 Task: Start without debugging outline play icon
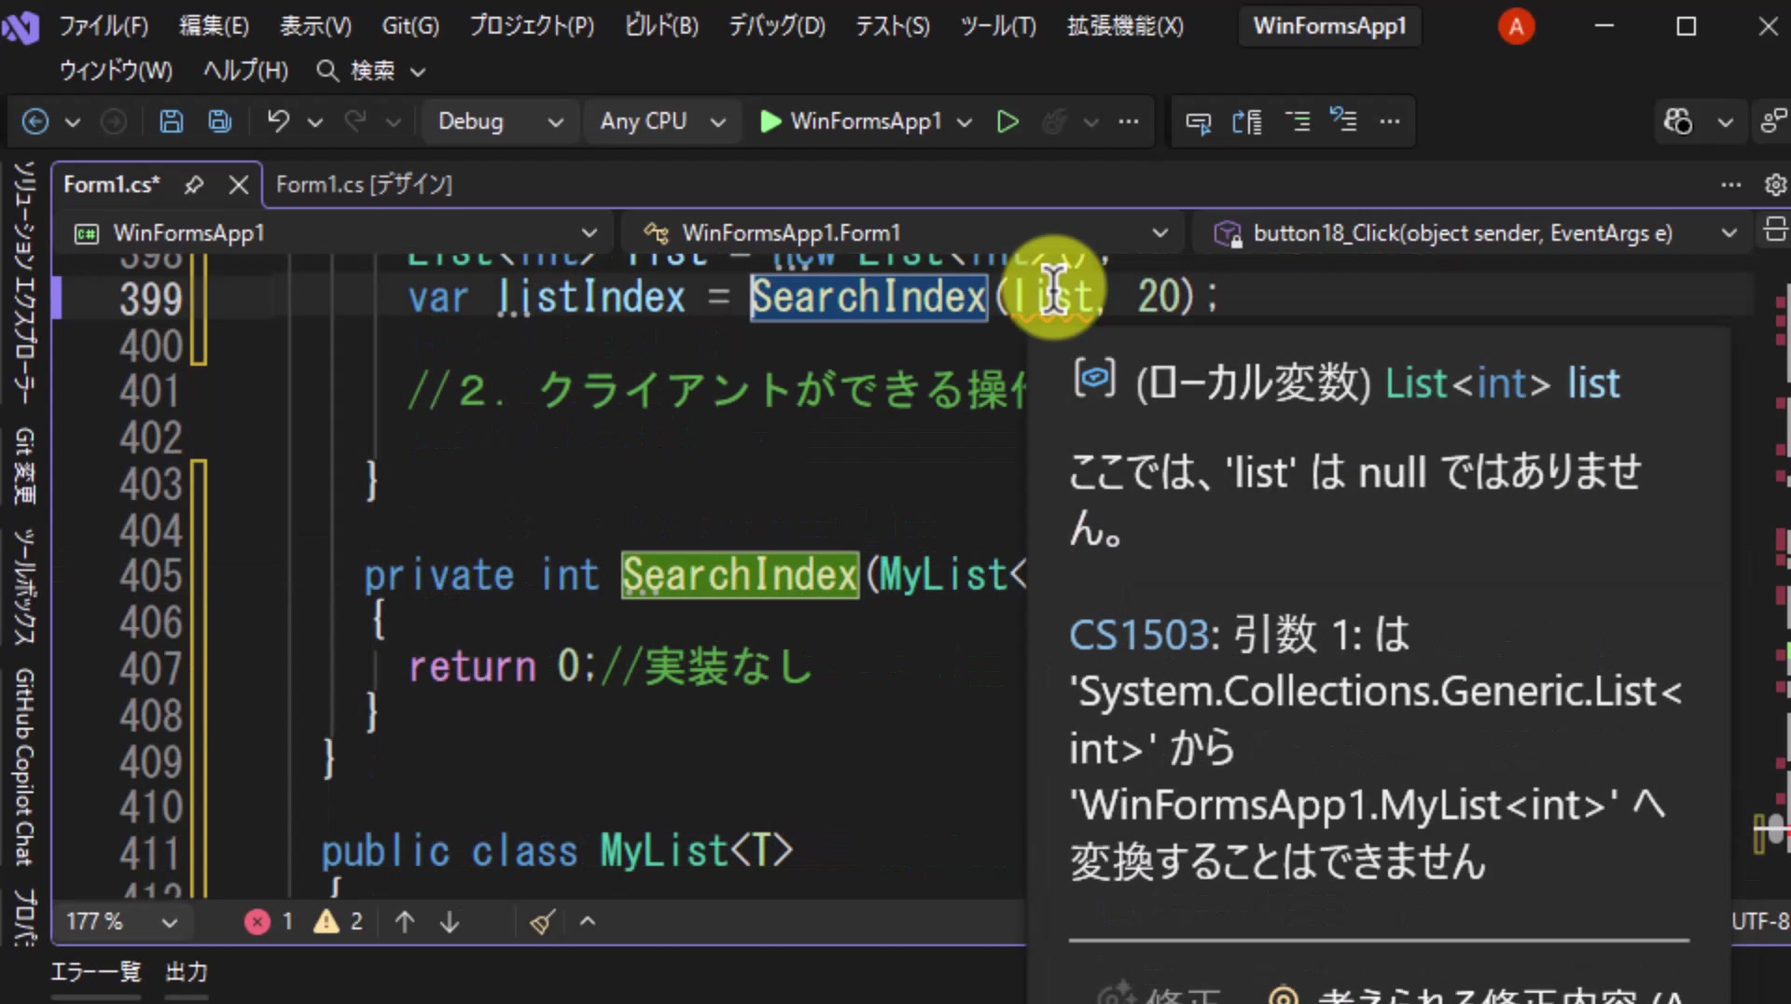1007,121
